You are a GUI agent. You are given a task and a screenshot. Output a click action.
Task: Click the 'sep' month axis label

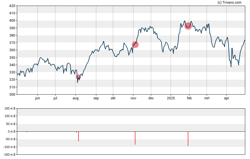tap(96, 98)
